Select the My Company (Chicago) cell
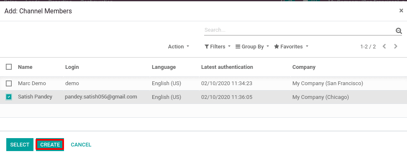This screenshot has width=407, height=159. tap(320, 97)
